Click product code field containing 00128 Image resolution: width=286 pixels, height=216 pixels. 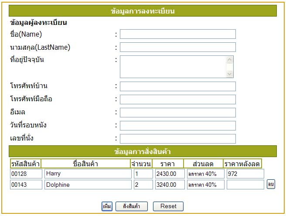[25, 174]
